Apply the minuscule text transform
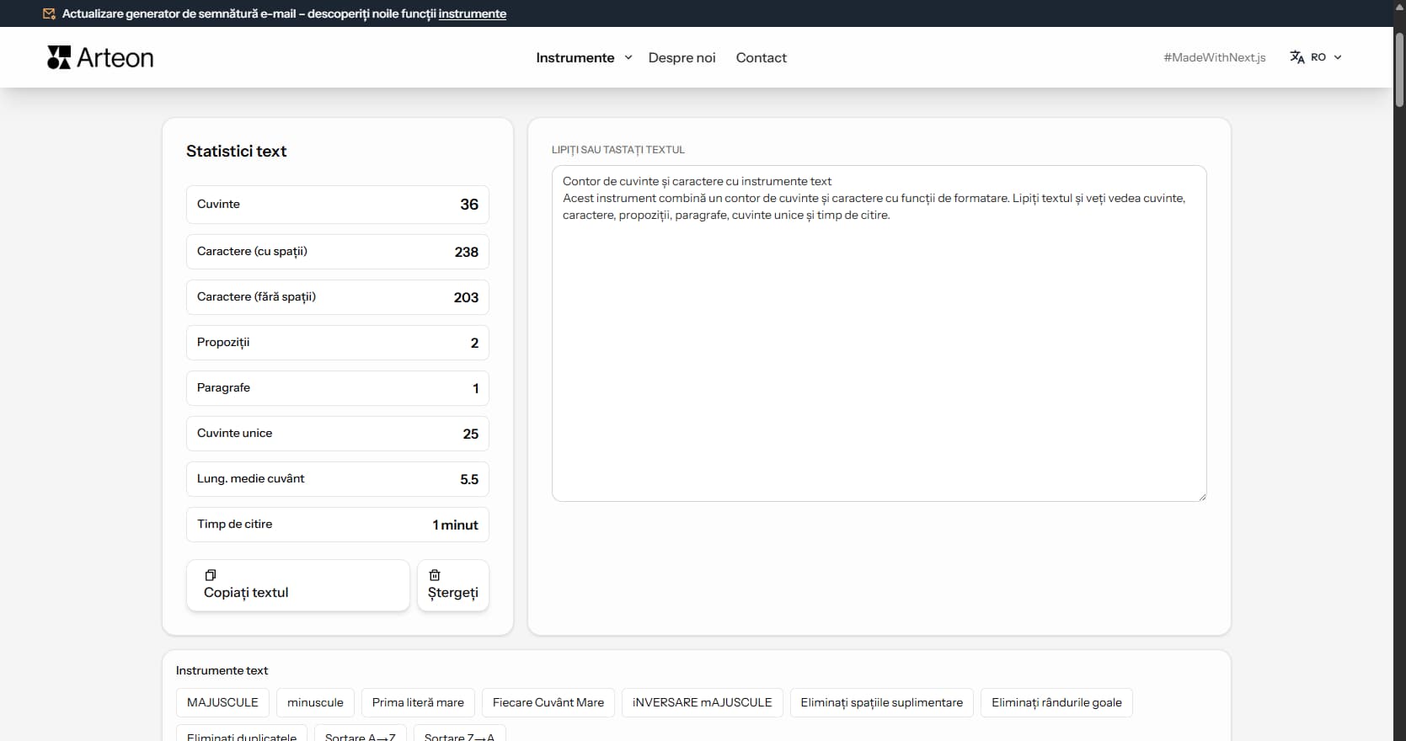1406x741 pixels. (x=315, y=702)
